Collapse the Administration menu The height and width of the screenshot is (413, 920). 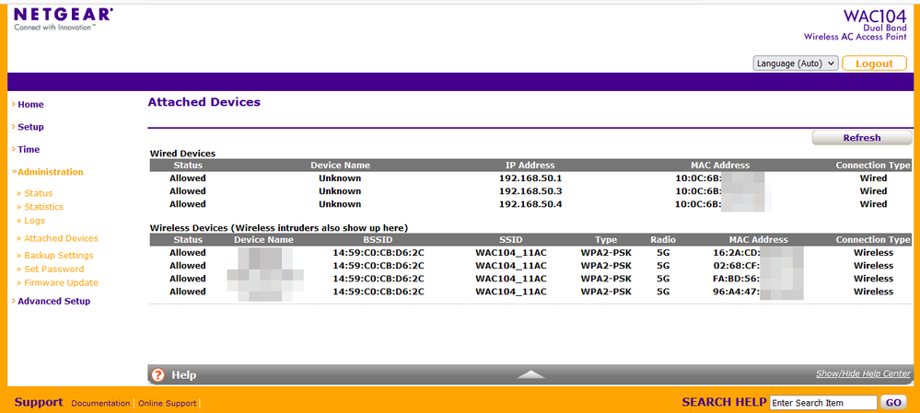click(51, 172)
